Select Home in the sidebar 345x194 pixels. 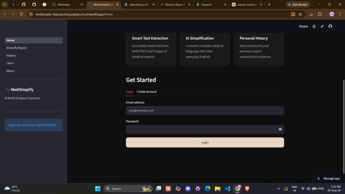pyautogui.click(x=34, y=40)
